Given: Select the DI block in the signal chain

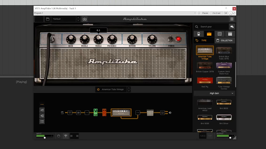Looking at the screenshot, I should pyautogui.click(x=78, y=112).
